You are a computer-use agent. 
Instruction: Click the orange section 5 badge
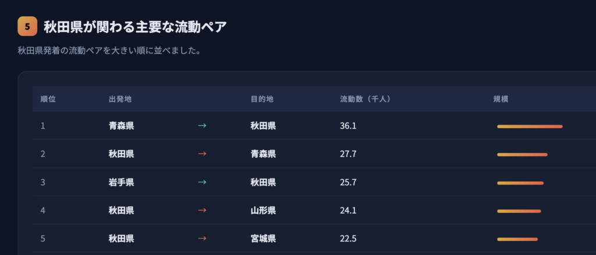click(x=27, y=26)
